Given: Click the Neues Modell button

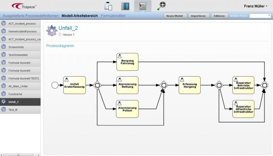Looking at the screenshot, I should click(x=175, y=16).
